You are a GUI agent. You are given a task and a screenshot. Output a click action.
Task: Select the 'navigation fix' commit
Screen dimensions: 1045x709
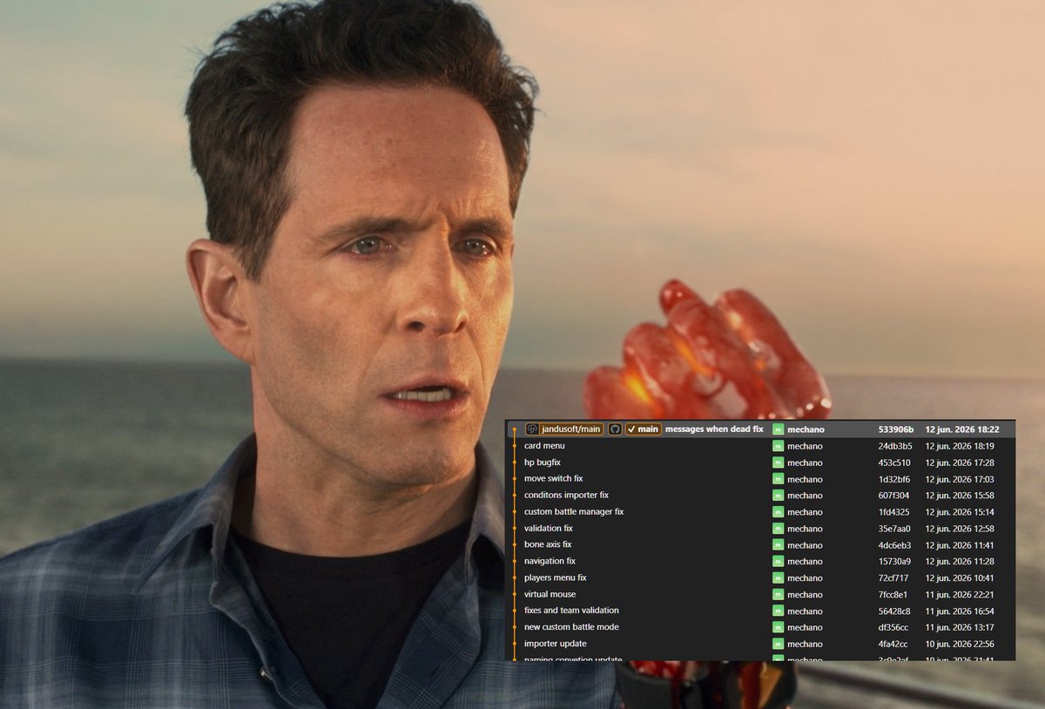tap(549, 562)
